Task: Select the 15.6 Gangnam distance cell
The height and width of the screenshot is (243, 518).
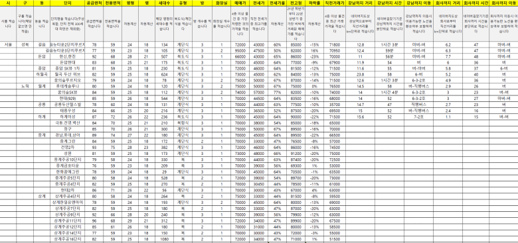Action: pyautogui.click(x=360, y=117)
